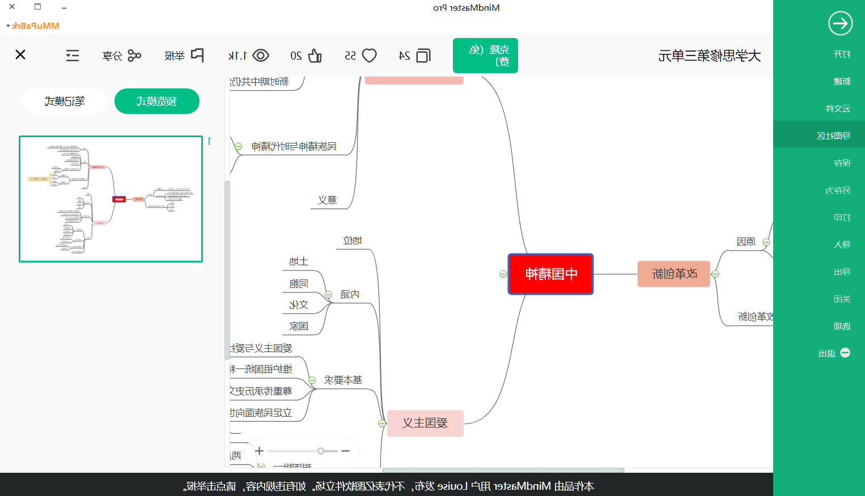865x496 pixels.
Task: Select 新建 in the green sidebar
Action: [x=842, y=82]
